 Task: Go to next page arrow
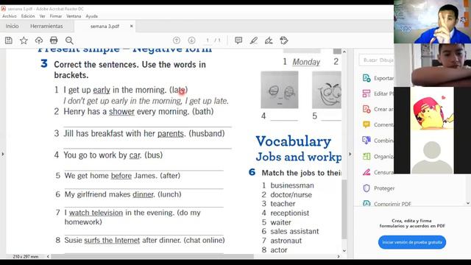click(191, 40)
